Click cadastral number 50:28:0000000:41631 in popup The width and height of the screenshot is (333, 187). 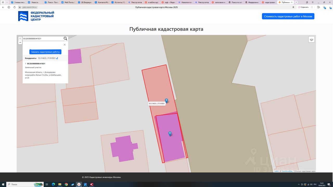[x=36, y=64]
